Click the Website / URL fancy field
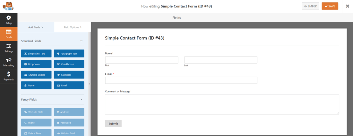 coord(36,112)
